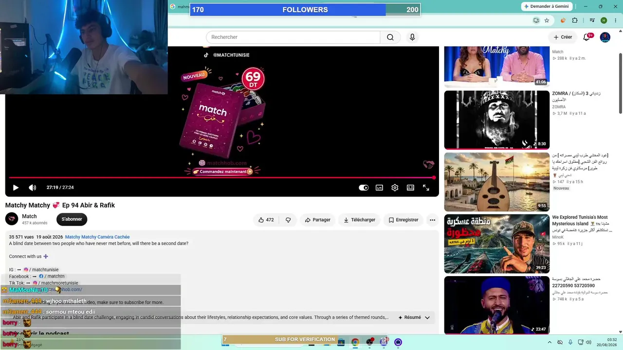
Task: Dislike the Matchy Matchy video
Action: coord(288,220)
